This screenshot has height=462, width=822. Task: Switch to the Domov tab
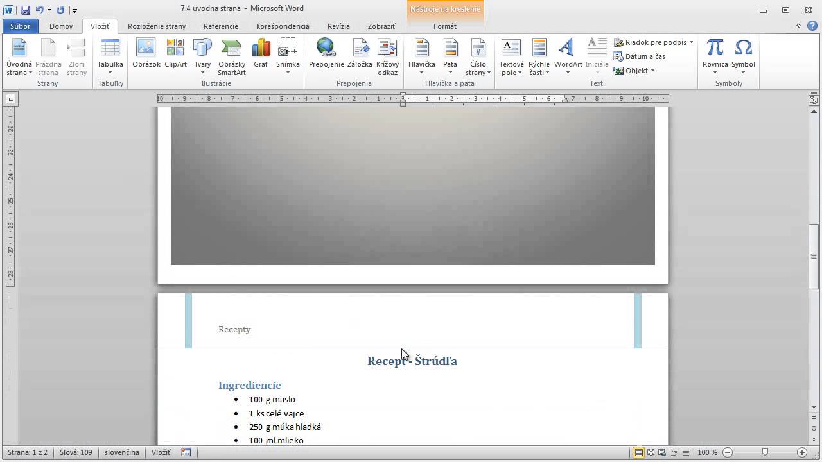[61, 26]
